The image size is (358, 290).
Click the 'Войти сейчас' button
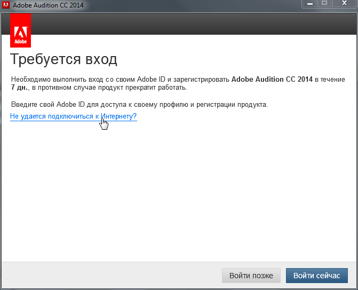pos(317,276)
